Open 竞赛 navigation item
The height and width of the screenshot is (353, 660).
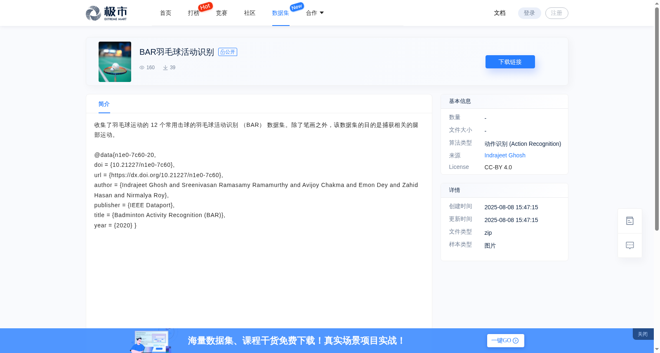222,13
